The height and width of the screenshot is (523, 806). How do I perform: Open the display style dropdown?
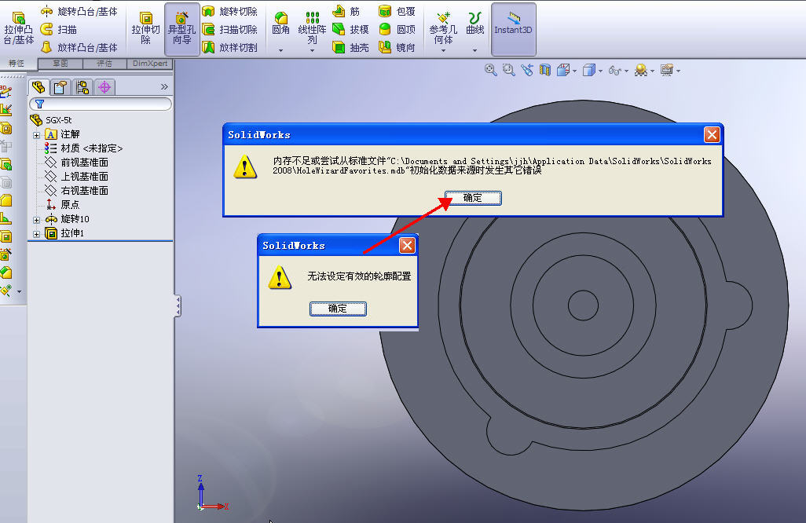click(x=599, y=70)
